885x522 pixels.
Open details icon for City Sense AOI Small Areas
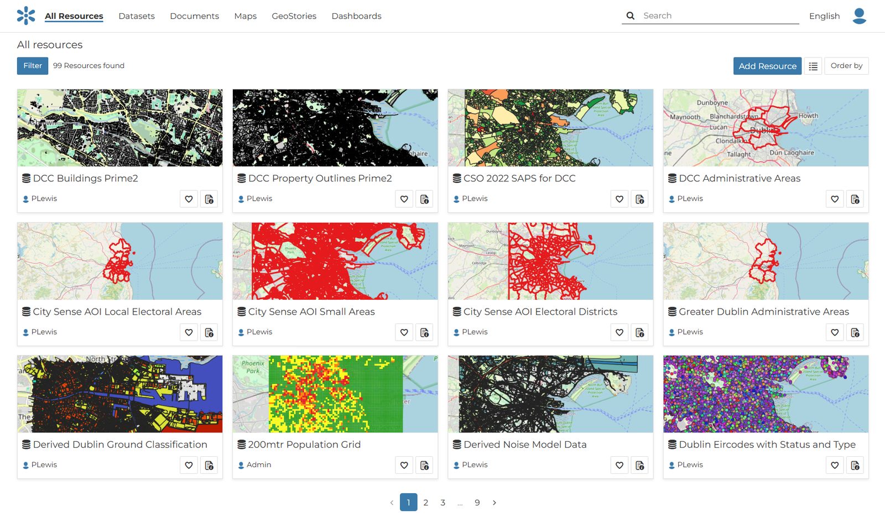424,332
